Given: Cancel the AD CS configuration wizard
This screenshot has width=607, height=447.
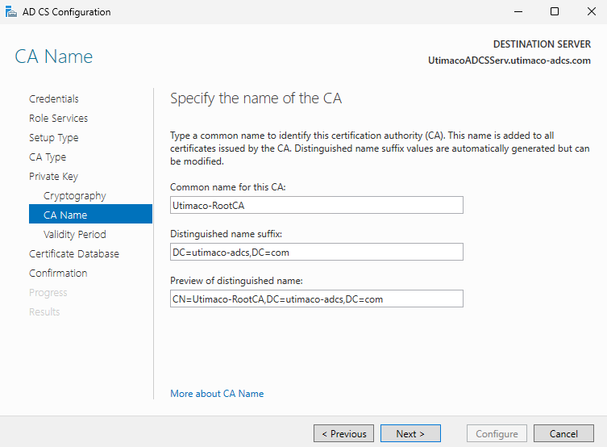Looking at the screenshot, I should [x=563, y=434].
